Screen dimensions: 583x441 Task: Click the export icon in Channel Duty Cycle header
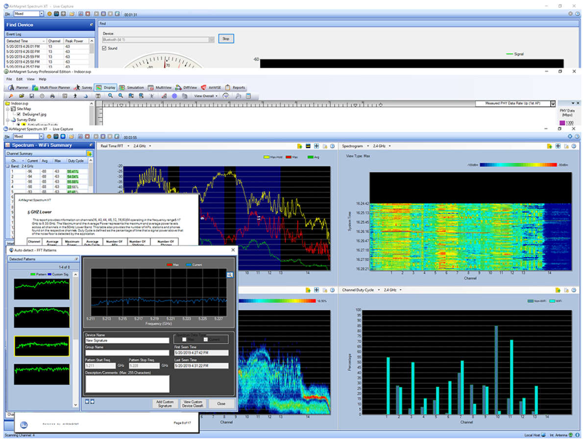click(566, 290)
